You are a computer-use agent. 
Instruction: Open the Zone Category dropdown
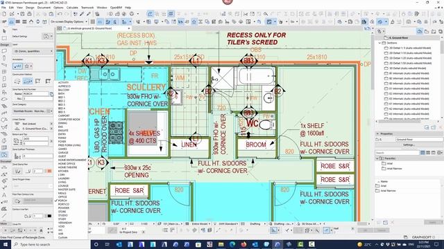pyautogui.click(x=33, y=111)
